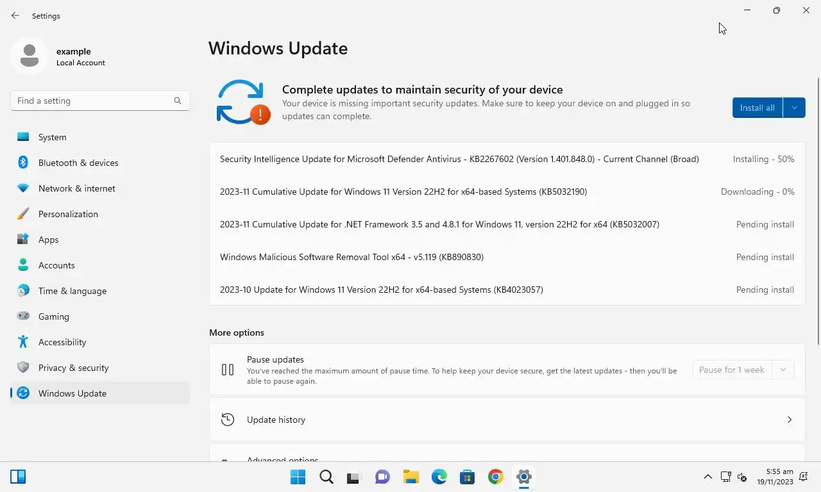Select Personalization in the sidebar

coord(100,214)
